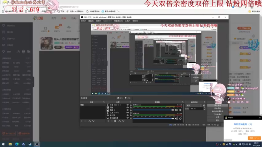The width and height of the screenshot is (262, 147).
Task: Open OBS 视图(V) menu
Action: tap(99, 21)
